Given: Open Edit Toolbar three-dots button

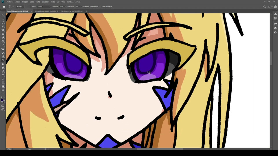Looking at the screenshot, I should [x=3, y=94].
